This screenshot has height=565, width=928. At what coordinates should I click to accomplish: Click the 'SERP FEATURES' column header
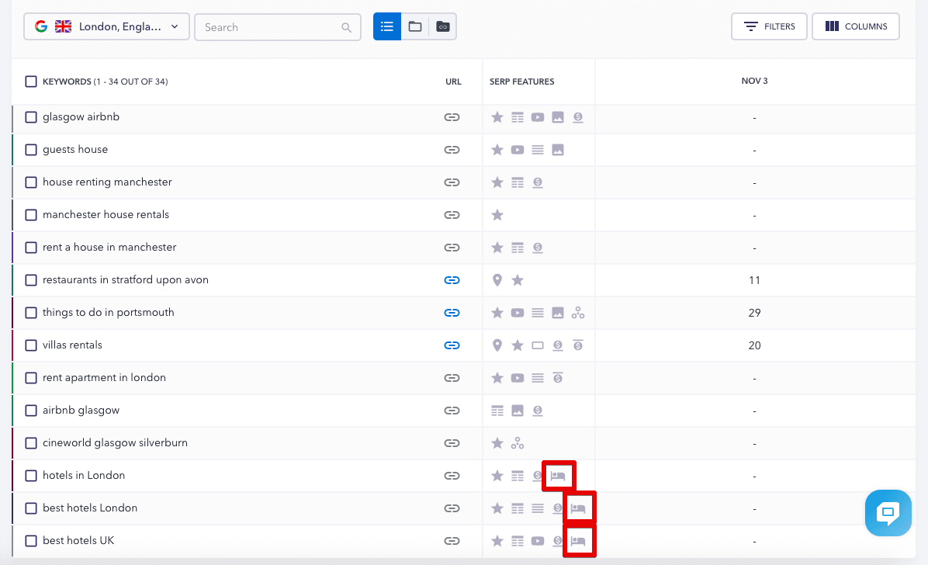click(522, 81)
